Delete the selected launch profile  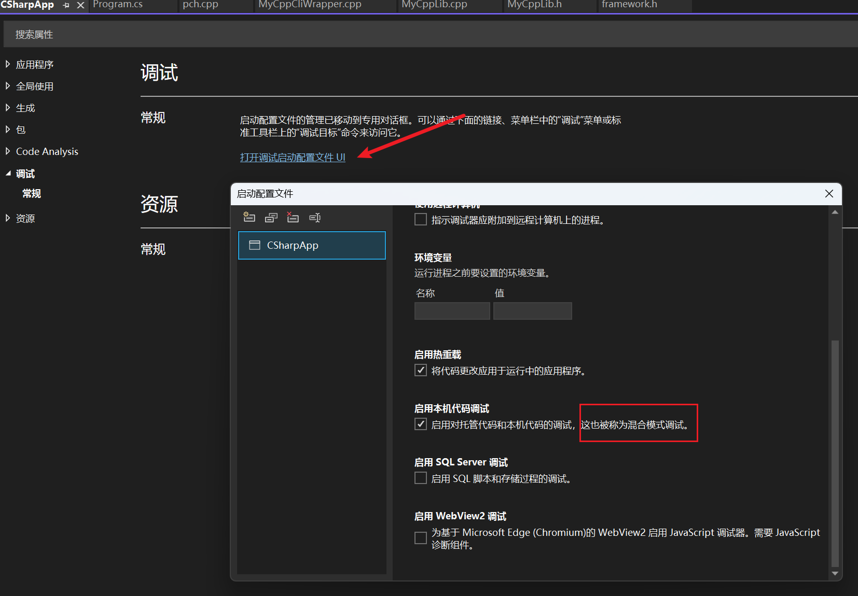tap(293, 217)
